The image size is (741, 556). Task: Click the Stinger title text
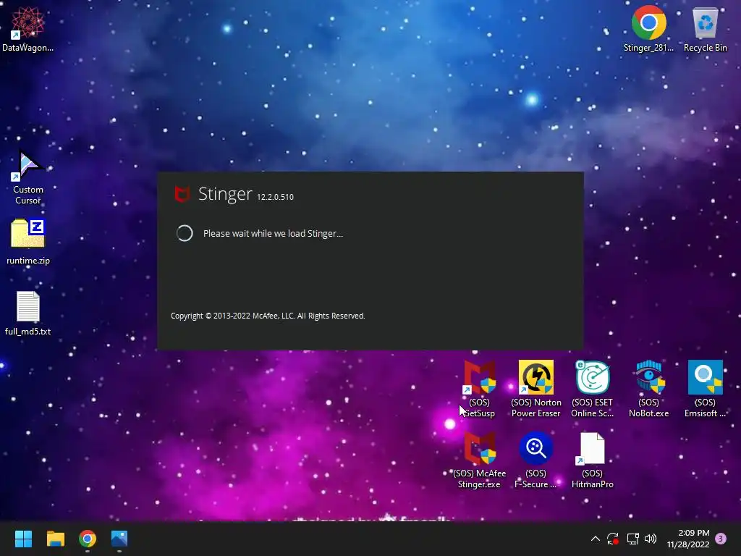[x=225, y=194]
